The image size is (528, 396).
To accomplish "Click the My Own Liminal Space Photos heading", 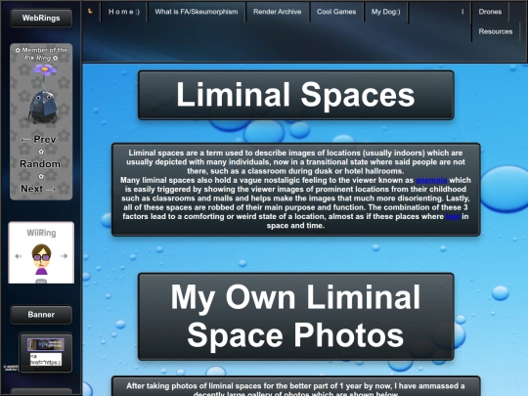I will point(296,317).
